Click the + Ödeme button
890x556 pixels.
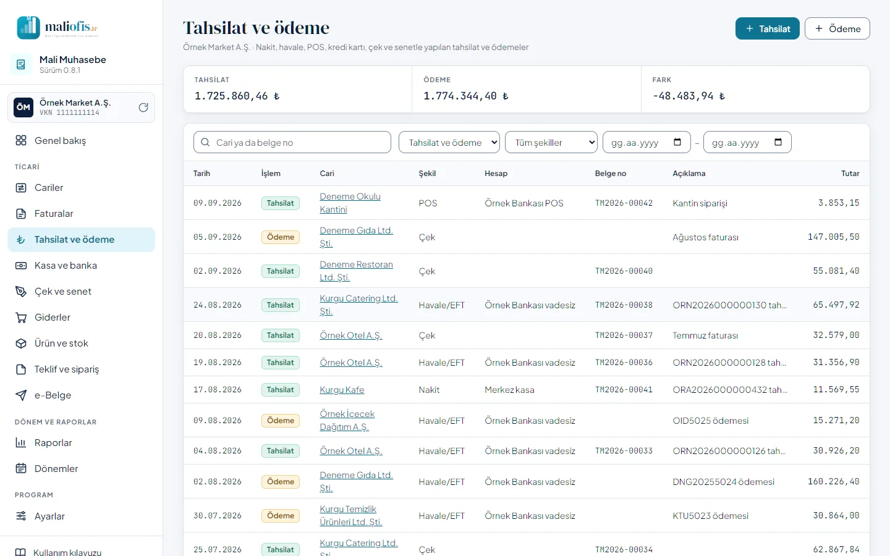point(837,28)
